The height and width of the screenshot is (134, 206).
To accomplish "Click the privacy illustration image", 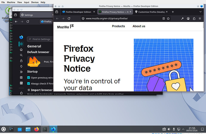I will coord(164,65).
